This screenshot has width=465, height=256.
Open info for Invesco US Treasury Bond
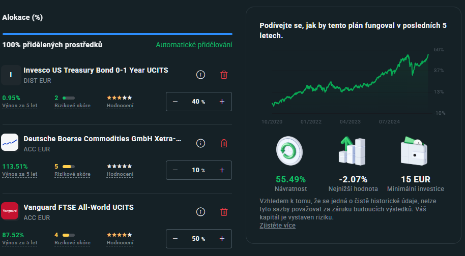click(x=200, y=75)
